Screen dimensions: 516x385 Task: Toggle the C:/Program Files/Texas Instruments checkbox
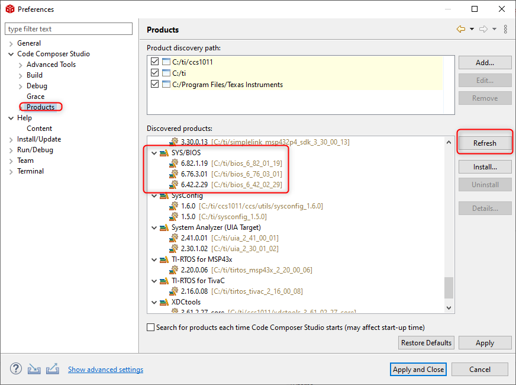(x=155, y=85)
